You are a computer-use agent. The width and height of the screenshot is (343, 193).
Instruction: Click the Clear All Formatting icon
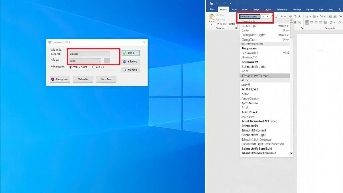[x=290, y=17]
